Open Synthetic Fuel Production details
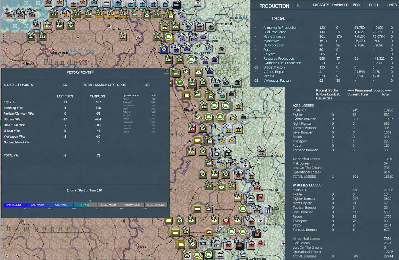The height and width of the screenshot is (260, 399). [282, 63]
